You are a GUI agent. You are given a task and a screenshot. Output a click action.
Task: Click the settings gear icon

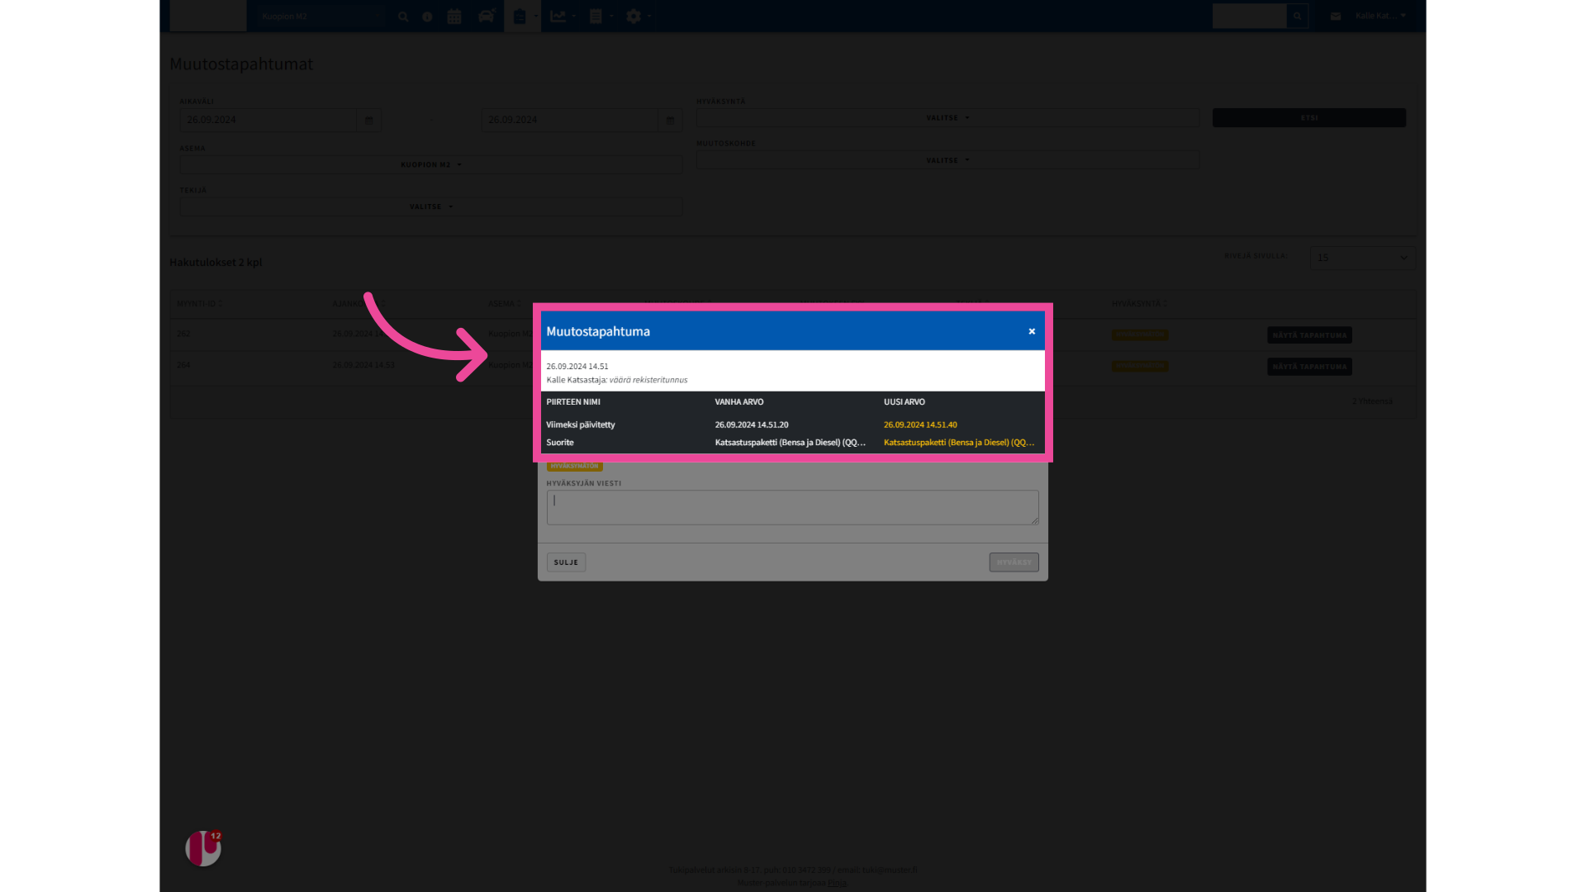point(634,17)
